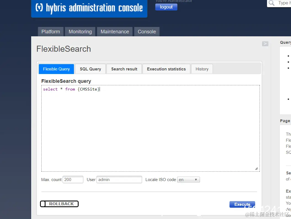This screenshot has width=291, height=219.
Task: Toggle the ROLLBACK commit switch
Action: pyautogui.click(x=59, y=204)
